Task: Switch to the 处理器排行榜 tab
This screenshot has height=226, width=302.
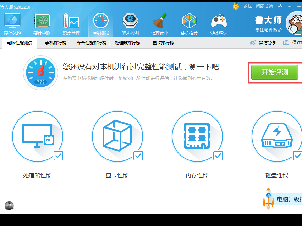Action: pos(127,43)
